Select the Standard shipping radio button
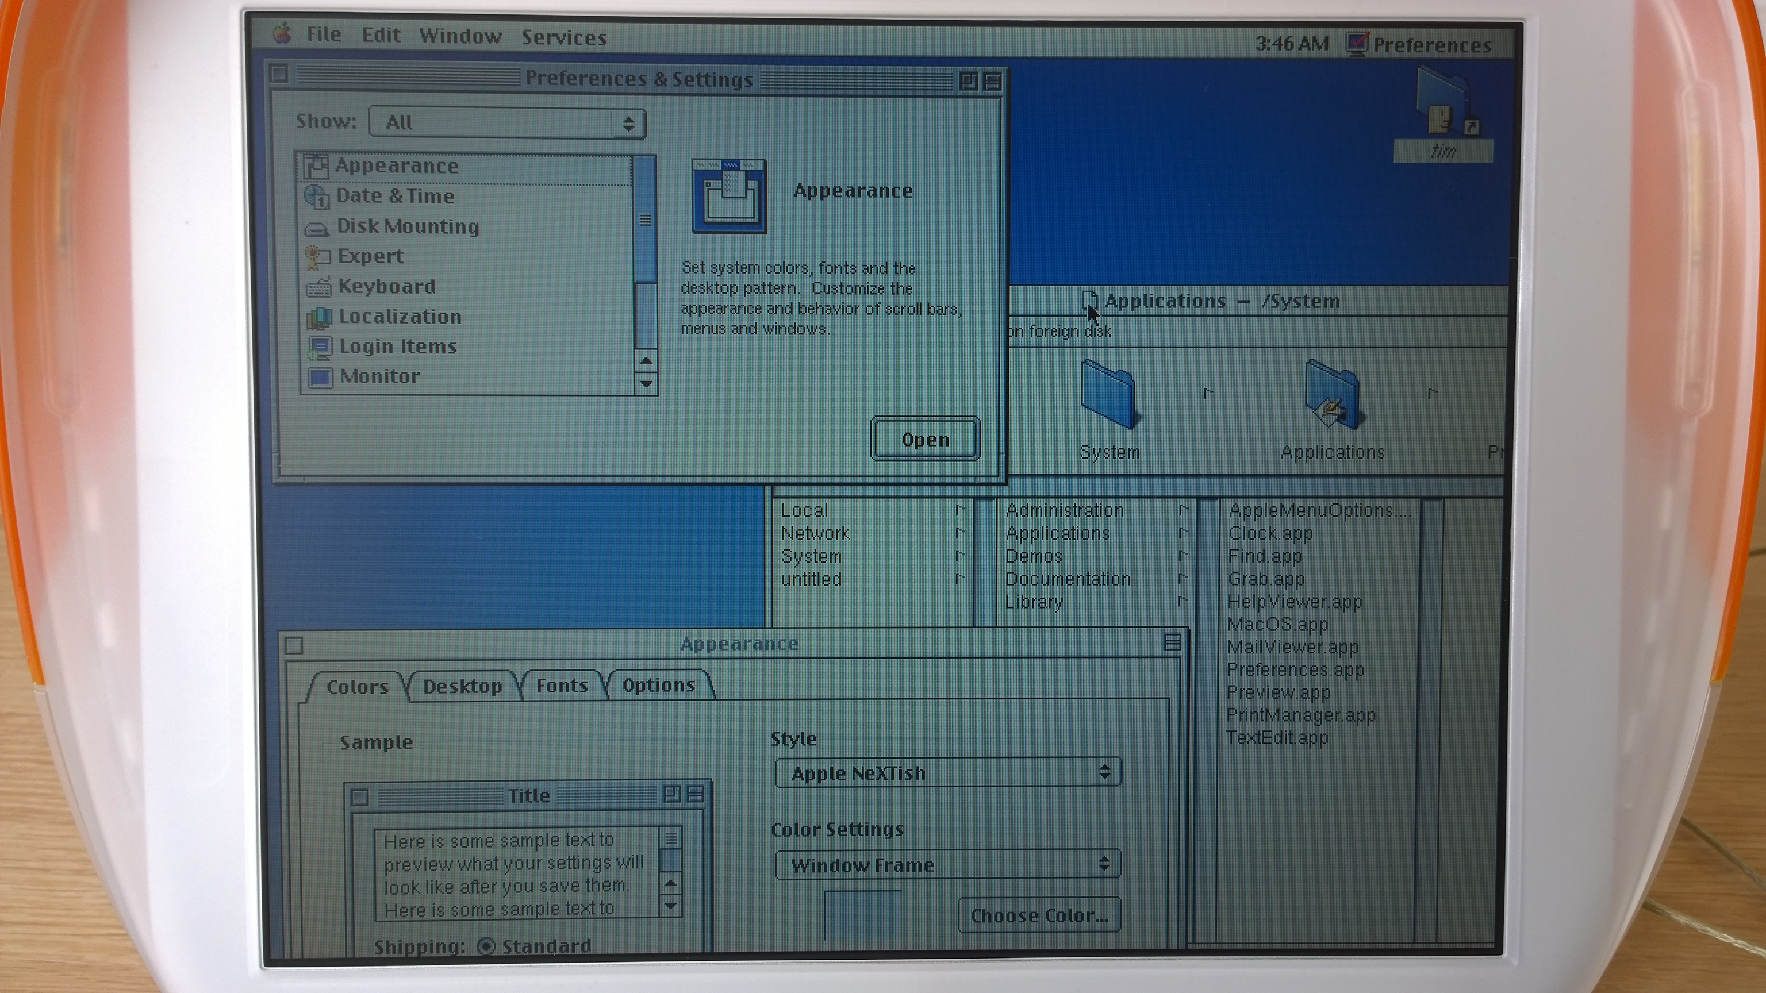The width and height of the screenshot is (1766, 993). click(x=486, y=946)
